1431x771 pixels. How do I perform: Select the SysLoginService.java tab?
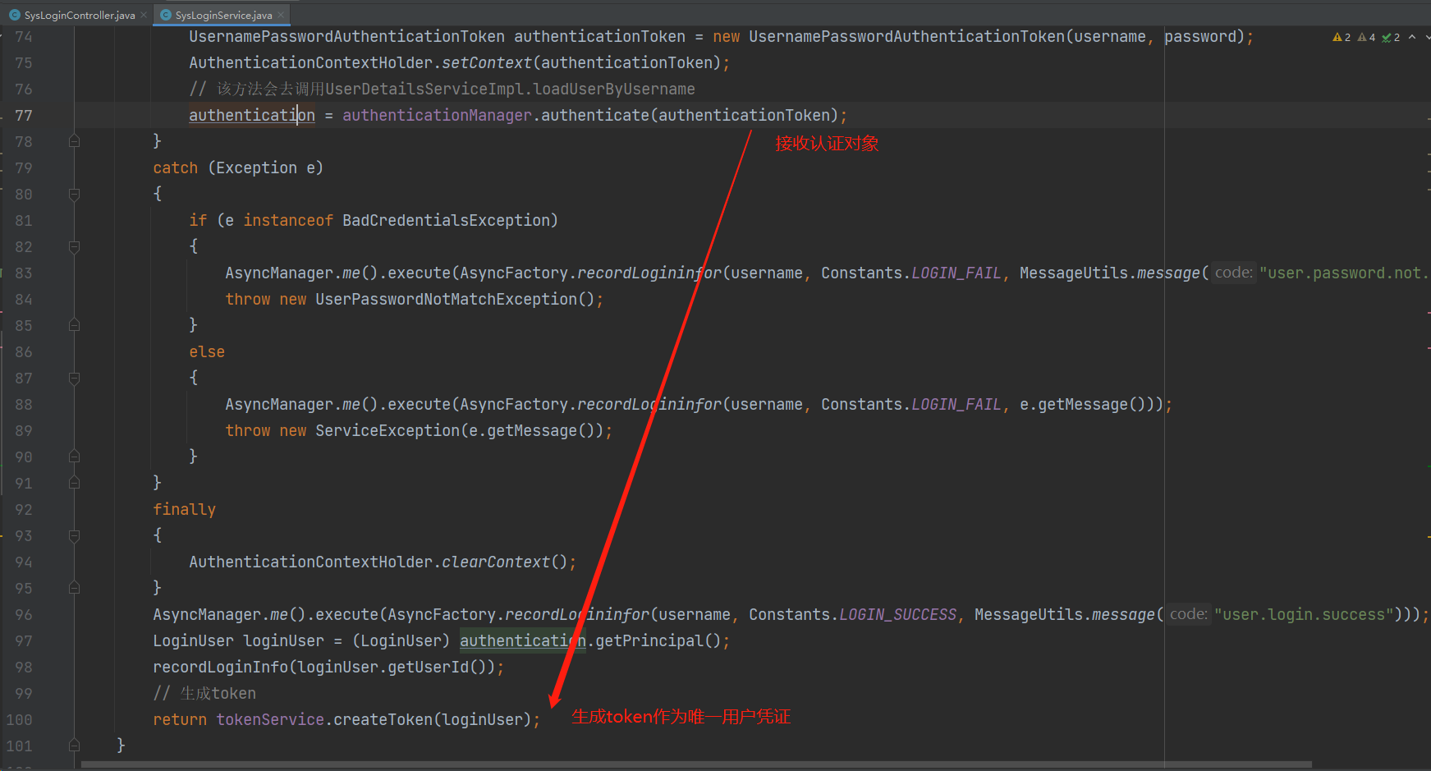click(x=223, y=15)
